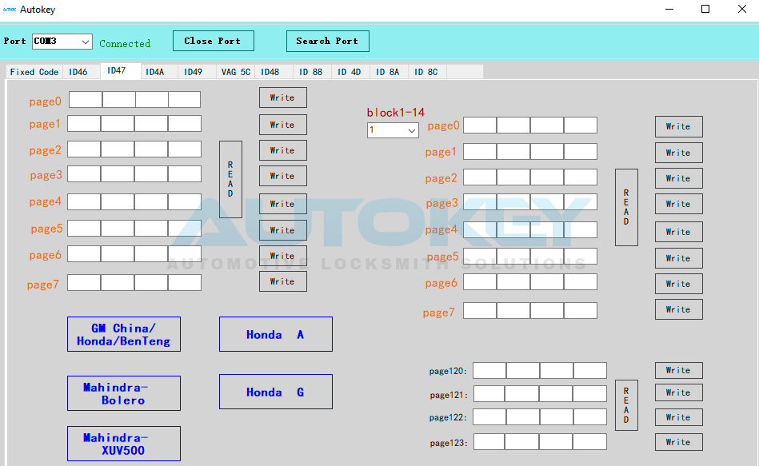The image size is (759, 466).
Task: Select the ID 8A tab
Action: tap(388, 72)
